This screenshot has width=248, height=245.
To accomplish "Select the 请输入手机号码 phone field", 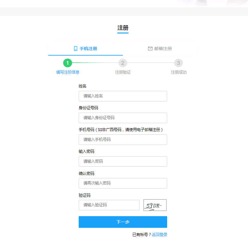I will [x=123, y=140].
